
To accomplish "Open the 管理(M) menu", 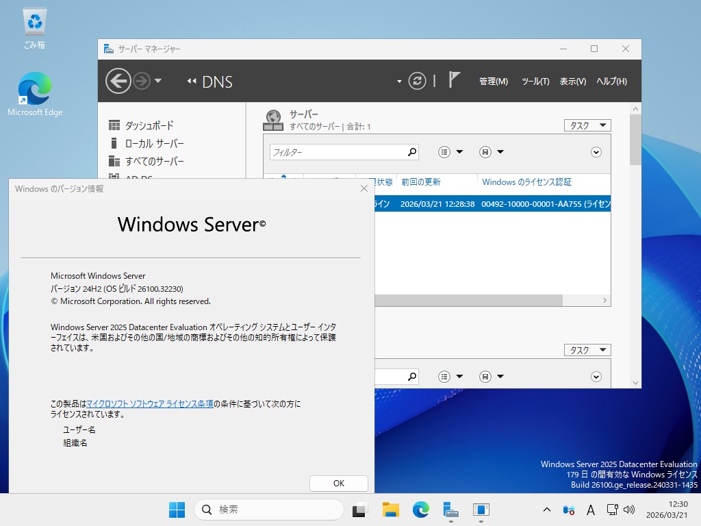I will coord(493,81).
